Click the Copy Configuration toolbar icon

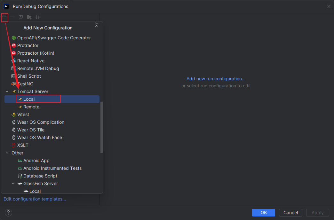point(21,17)
